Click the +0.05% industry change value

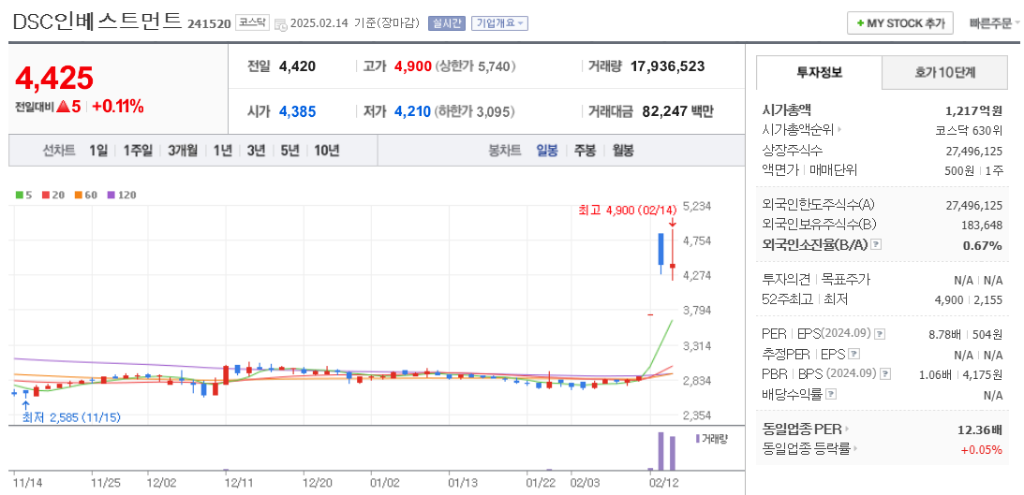coord(981,449)
